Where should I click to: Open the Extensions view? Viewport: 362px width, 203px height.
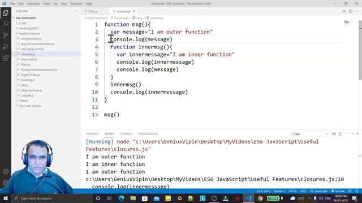pos(6,58)
